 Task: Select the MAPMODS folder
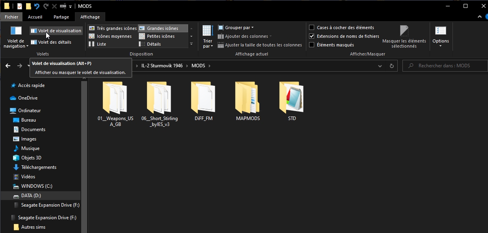[x=248, y=102]
